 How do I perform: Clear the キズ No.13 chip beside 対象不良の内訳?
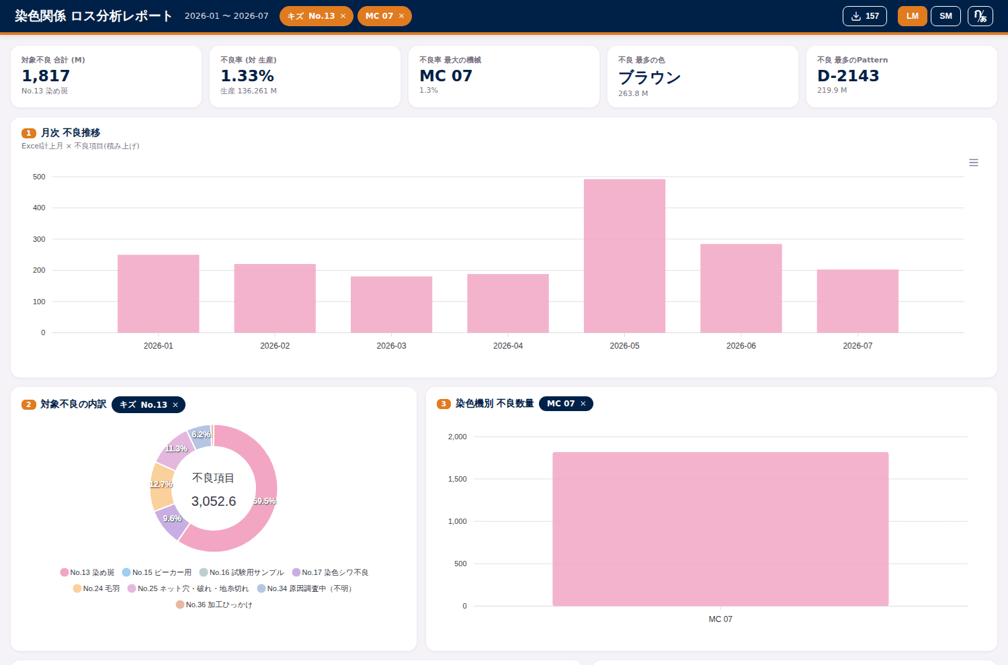point(175,405)
